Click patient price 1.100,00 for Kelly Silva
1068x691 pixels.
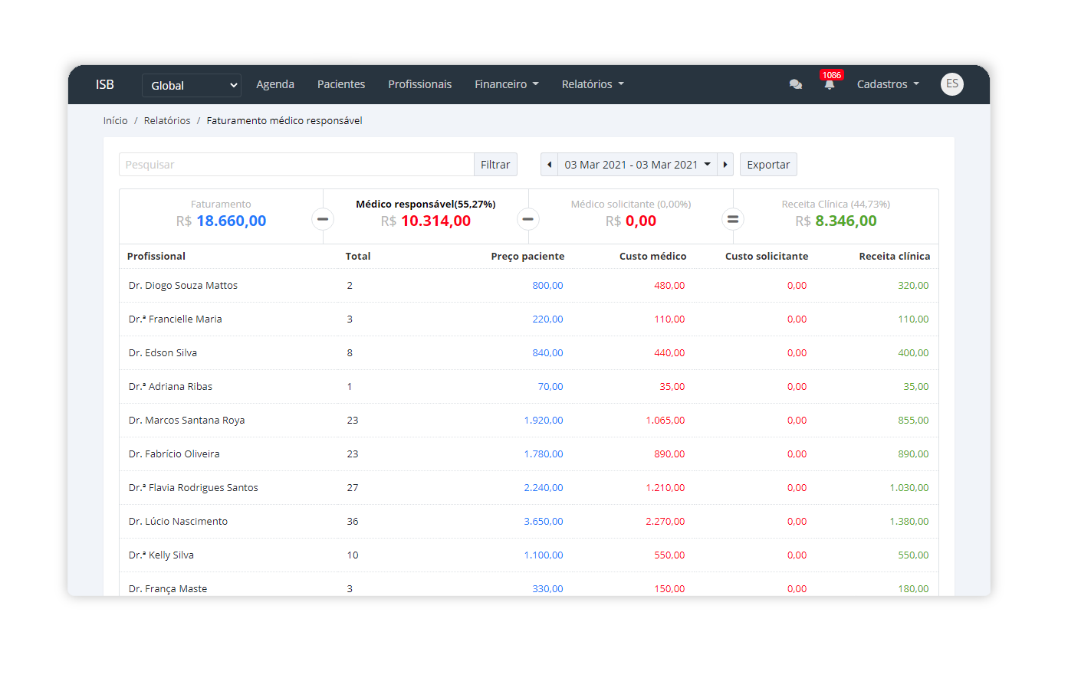[544, 555]
